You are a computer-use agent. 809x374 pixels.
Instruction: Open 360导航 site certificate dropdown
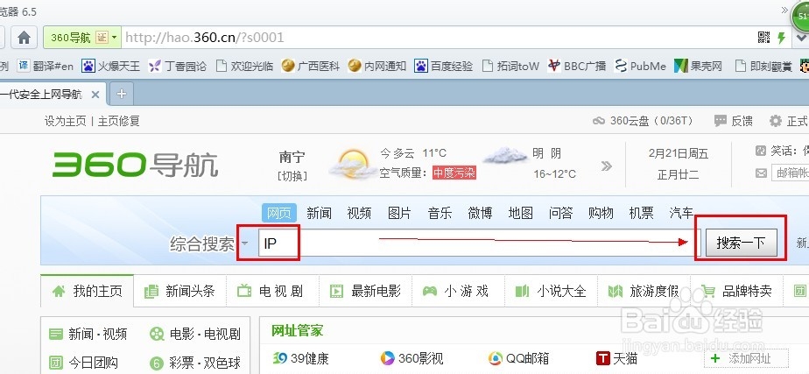coord(82,38)
